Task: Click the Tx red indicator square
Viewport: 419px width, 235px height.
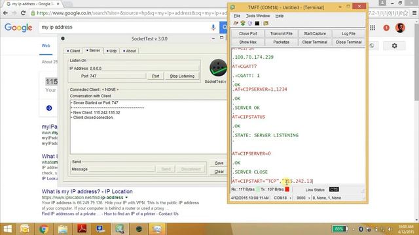Action: click(x=287, y=189)
